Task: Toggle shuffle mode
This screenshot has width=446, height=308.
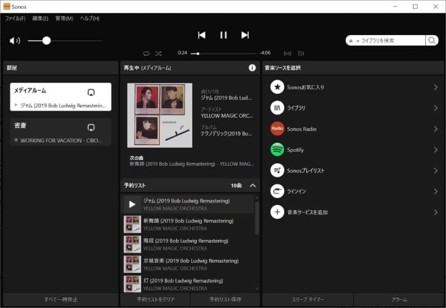Action: click(158, 53)
